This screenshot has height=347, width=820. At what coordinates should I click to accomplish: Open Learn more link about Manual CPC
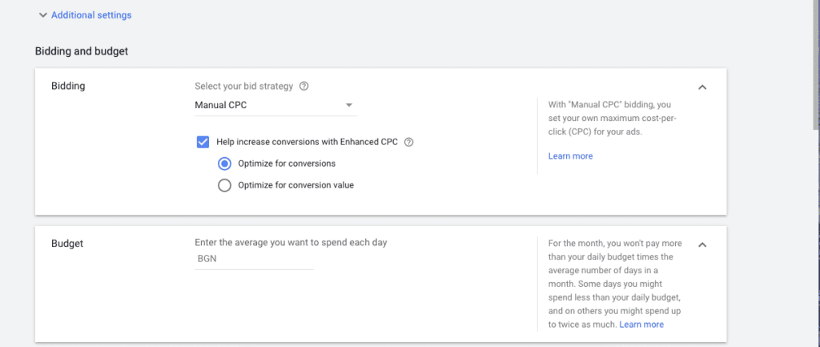570,156
